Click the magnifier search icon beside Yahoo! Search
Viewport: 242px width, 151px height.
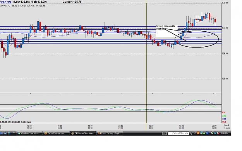[191, 133]
